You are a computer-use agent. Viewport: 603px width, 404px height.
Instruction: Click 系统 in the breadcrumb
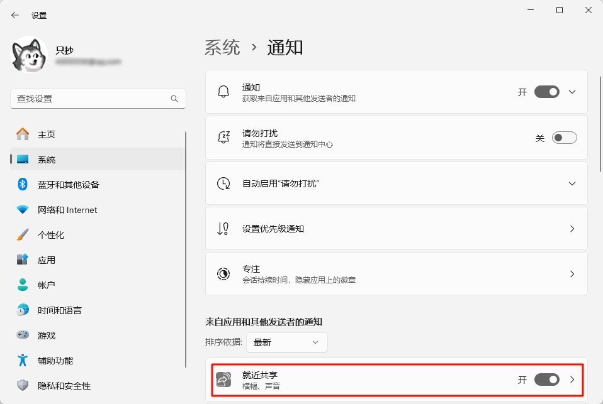[x=222, y=47]
